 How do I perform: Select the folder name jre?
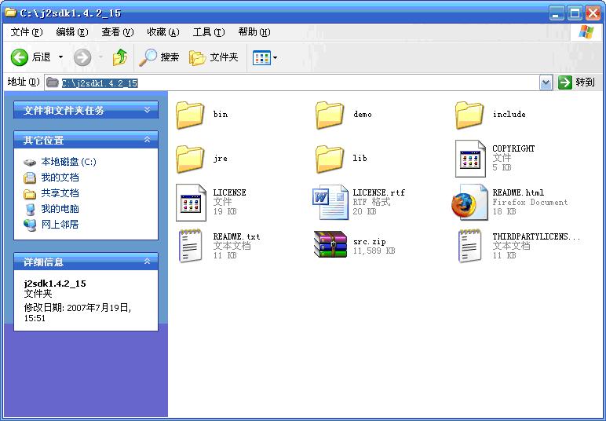click(x=221, y=159)
